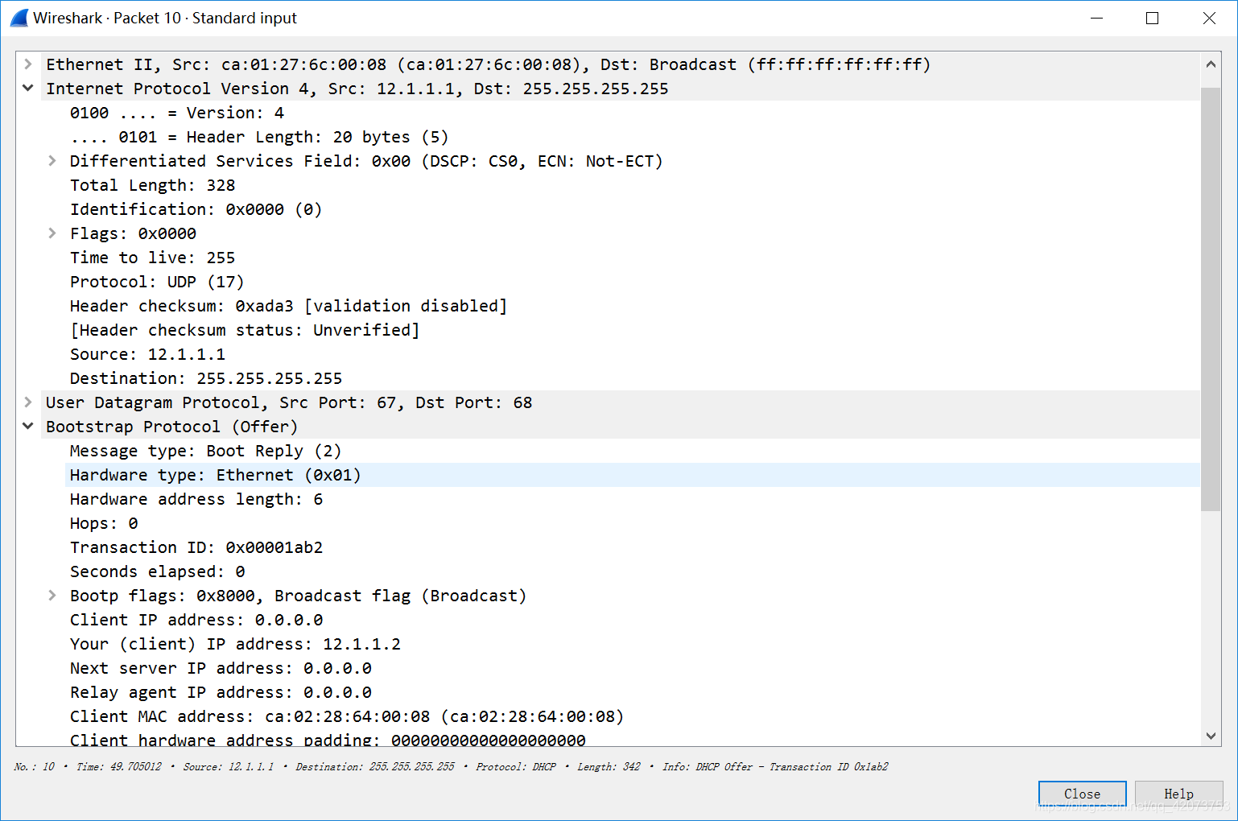Collapse the Internet Protocol Version 4 section

(28, 89)
